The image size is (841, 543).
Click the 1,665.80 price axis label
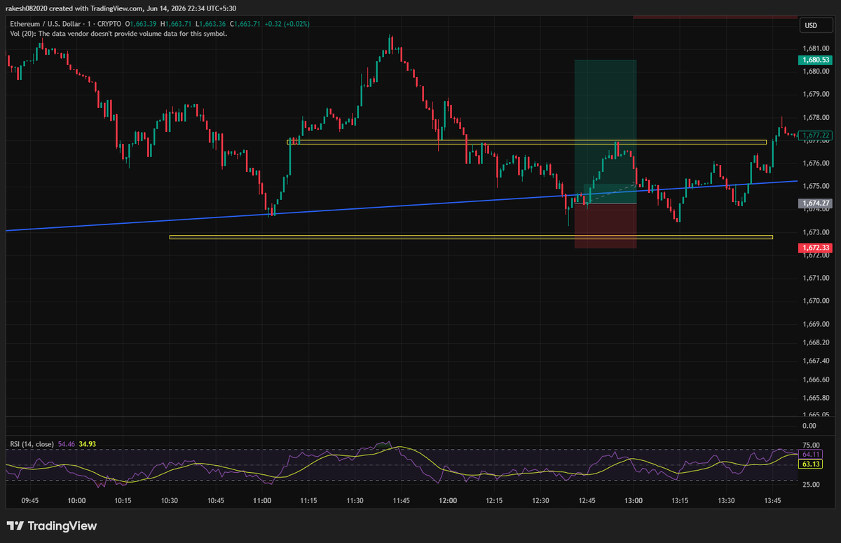tap(816, 398)
